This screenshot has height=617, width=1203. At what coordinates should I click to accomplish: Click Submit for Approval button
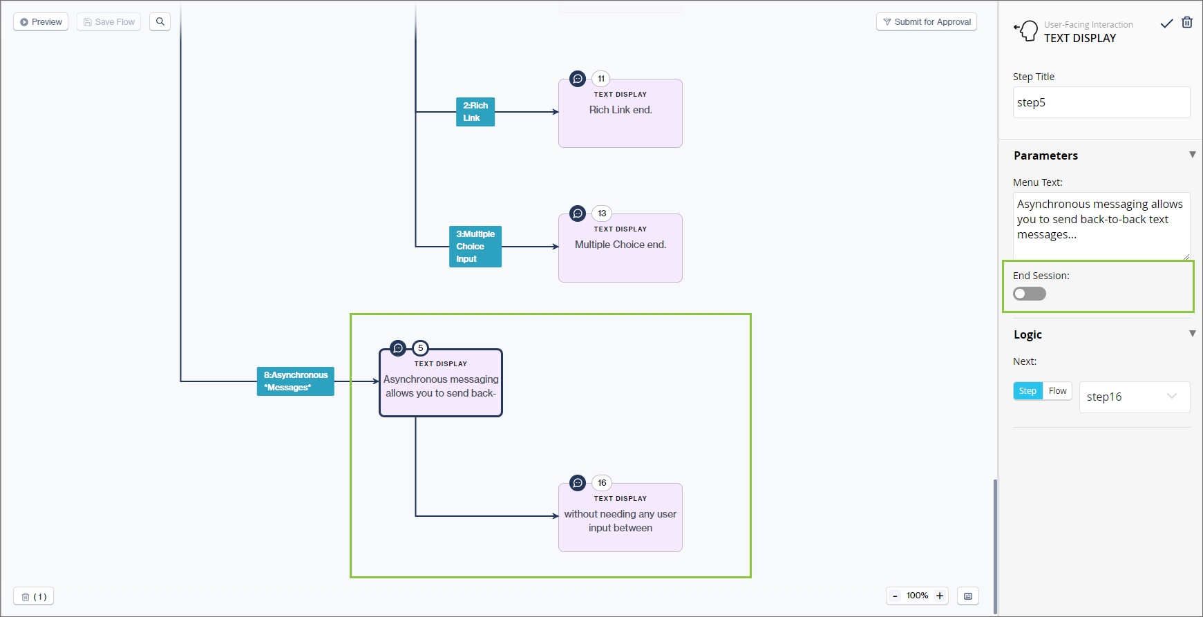pyautogui.click(x=926, y=22)
